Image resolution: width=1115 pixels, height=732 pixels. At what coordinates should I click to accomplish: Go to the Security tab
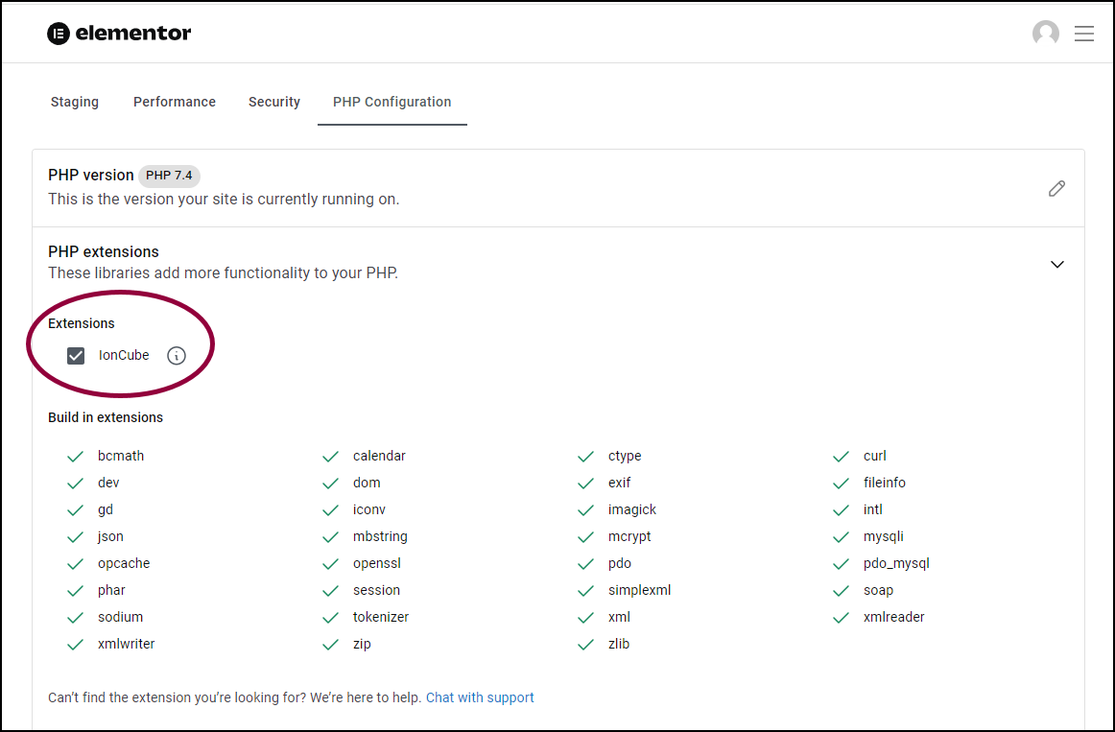[273, 102]
